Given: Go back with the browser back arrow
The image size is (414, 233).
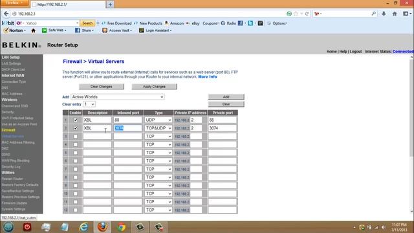Looking at the screenshot, I should click(x=6, y=14).
